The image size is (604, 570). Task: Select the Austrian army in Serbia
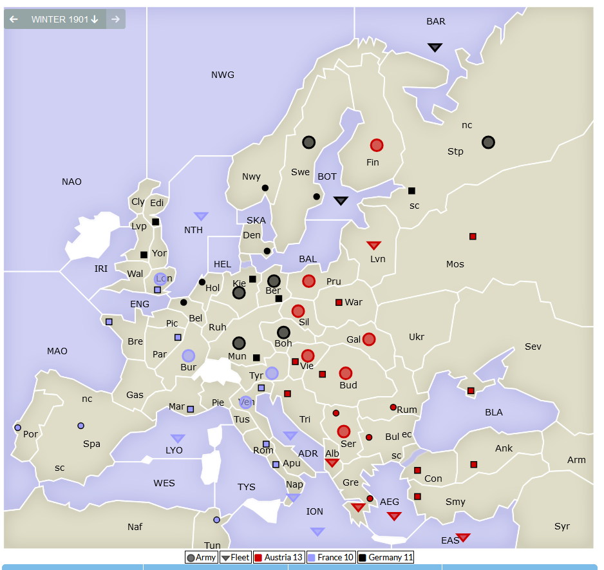[x=344, y=432]
